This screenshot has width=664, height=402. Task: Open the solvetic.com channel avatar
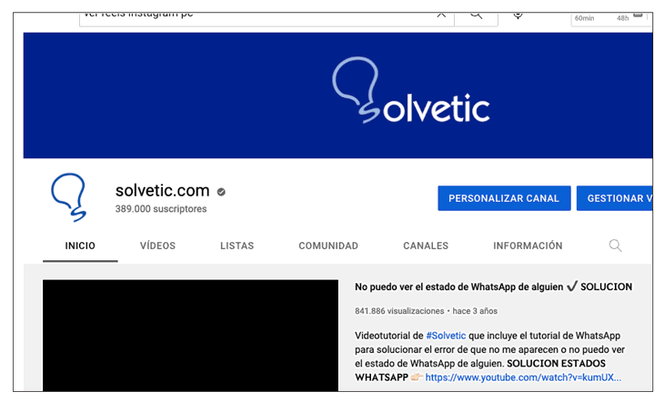[x=69, y=197]
